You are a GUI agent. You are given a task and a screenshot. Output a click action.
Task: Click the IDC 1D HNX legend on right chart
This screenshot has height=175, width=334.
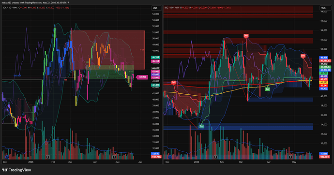(171, 8)
